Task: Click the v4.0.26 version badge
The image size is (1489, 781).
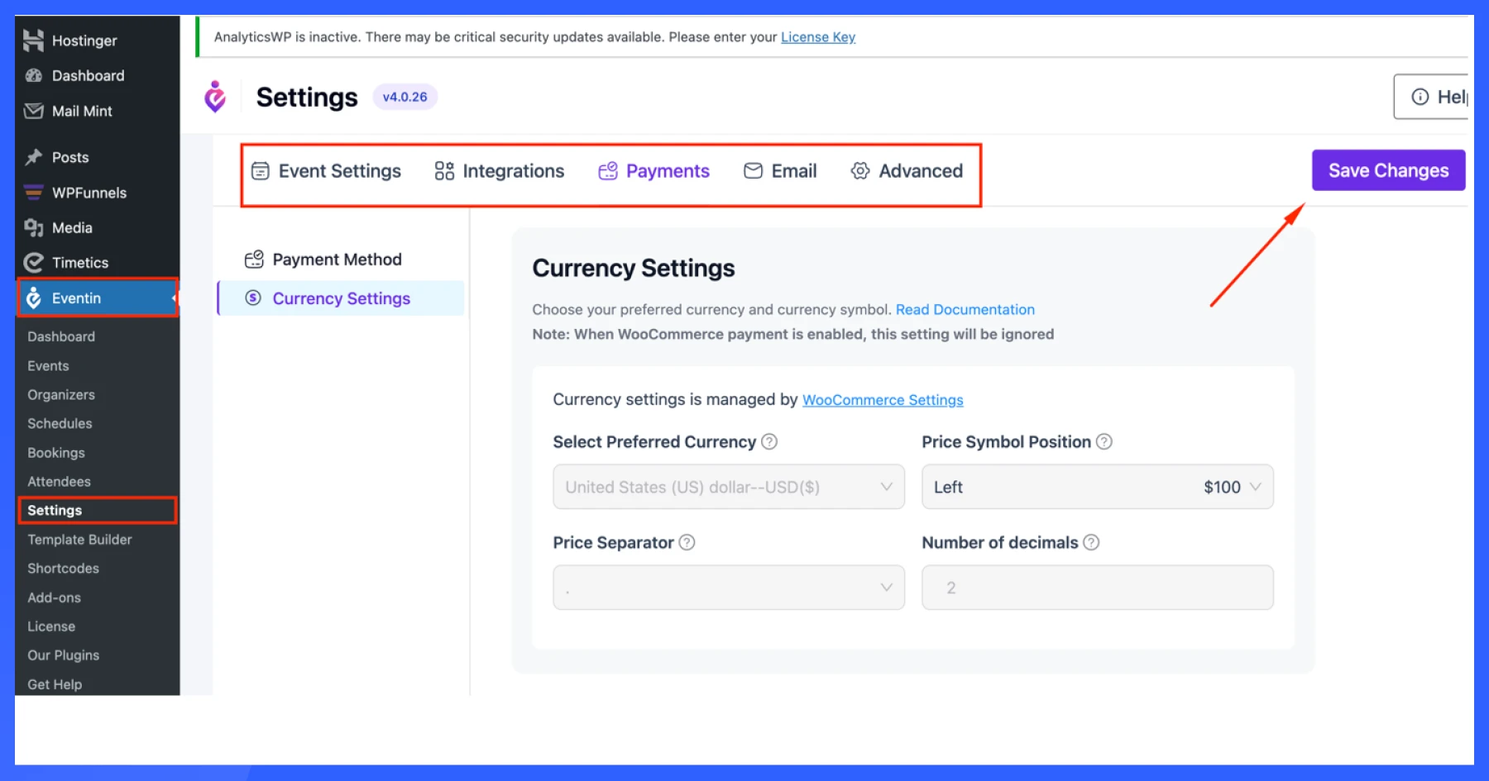Action: [405, 97]
